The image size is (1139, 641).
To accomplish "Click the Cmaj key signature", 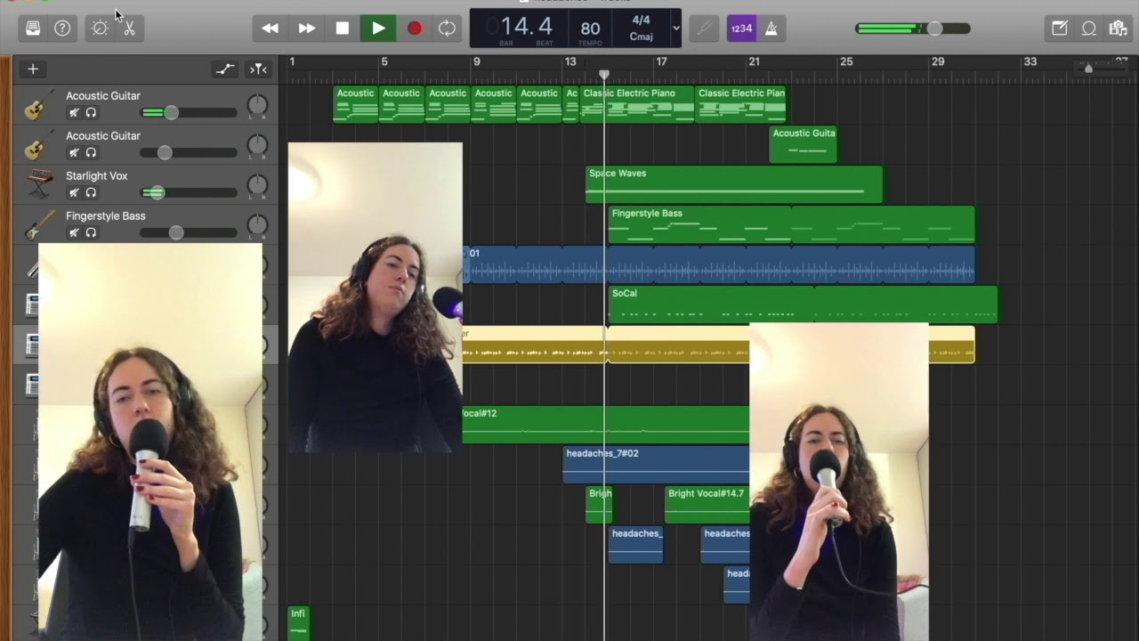I will (641, 37).
